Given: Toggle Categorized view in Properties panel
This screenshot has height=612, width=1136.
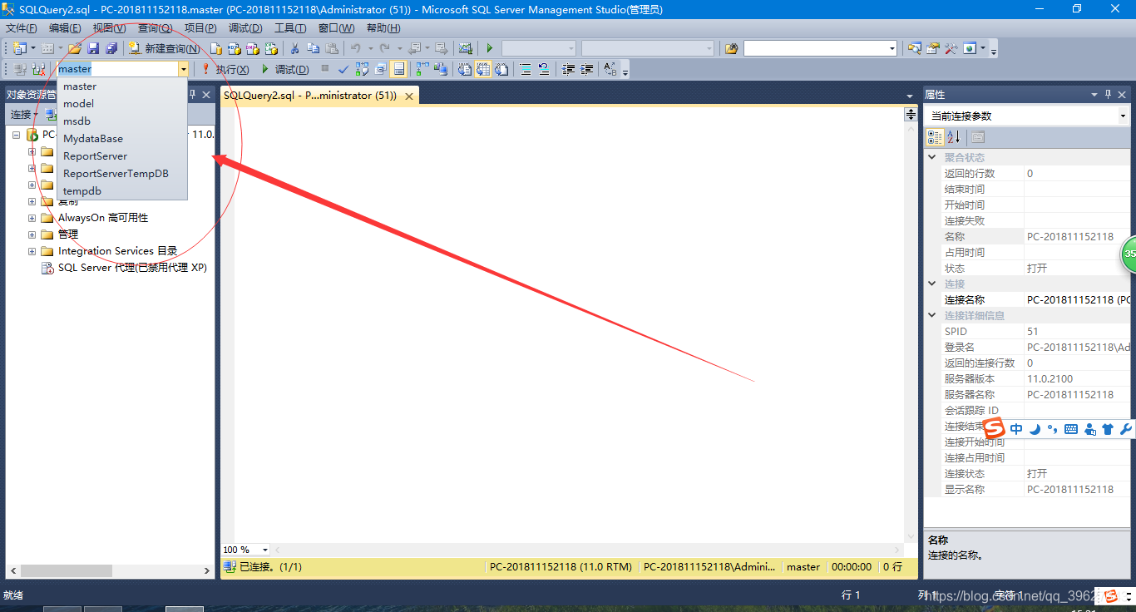Looking at the screenshot, I should [x=936, y=137].
